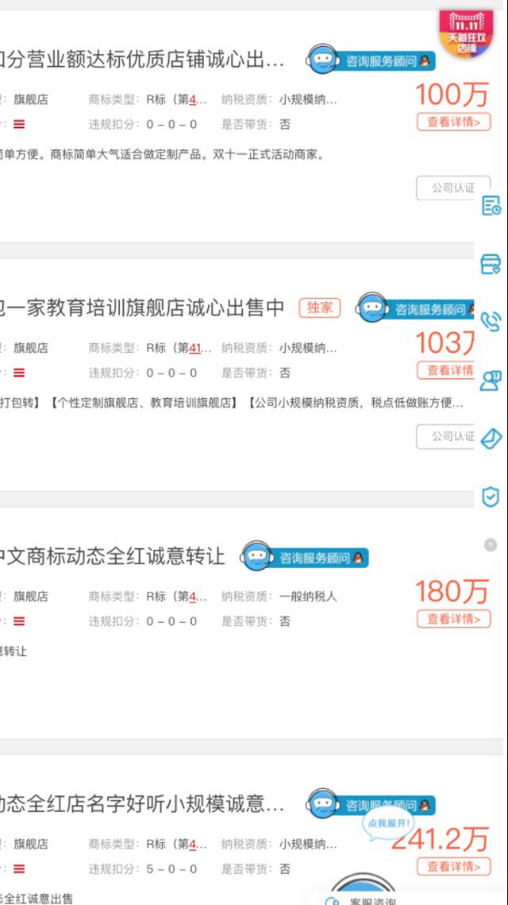View details of the 241.2万 shop
The width and height of the screenshot is (508, 905).
(454, 866)
